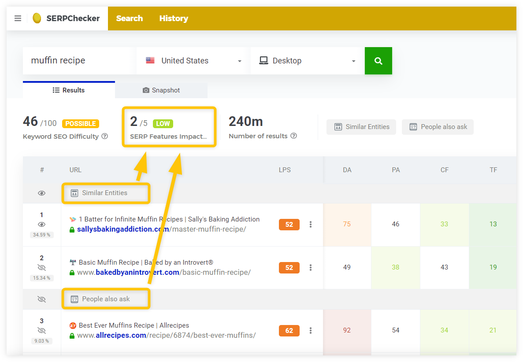523x362 pixels.
Task: Click the Baked by an Introvert favicon
Action: pos(73,262)
